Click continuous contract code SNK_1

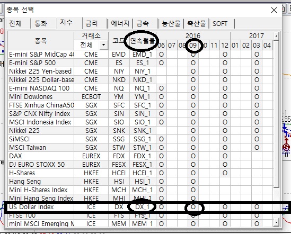(x=143, y=131)
